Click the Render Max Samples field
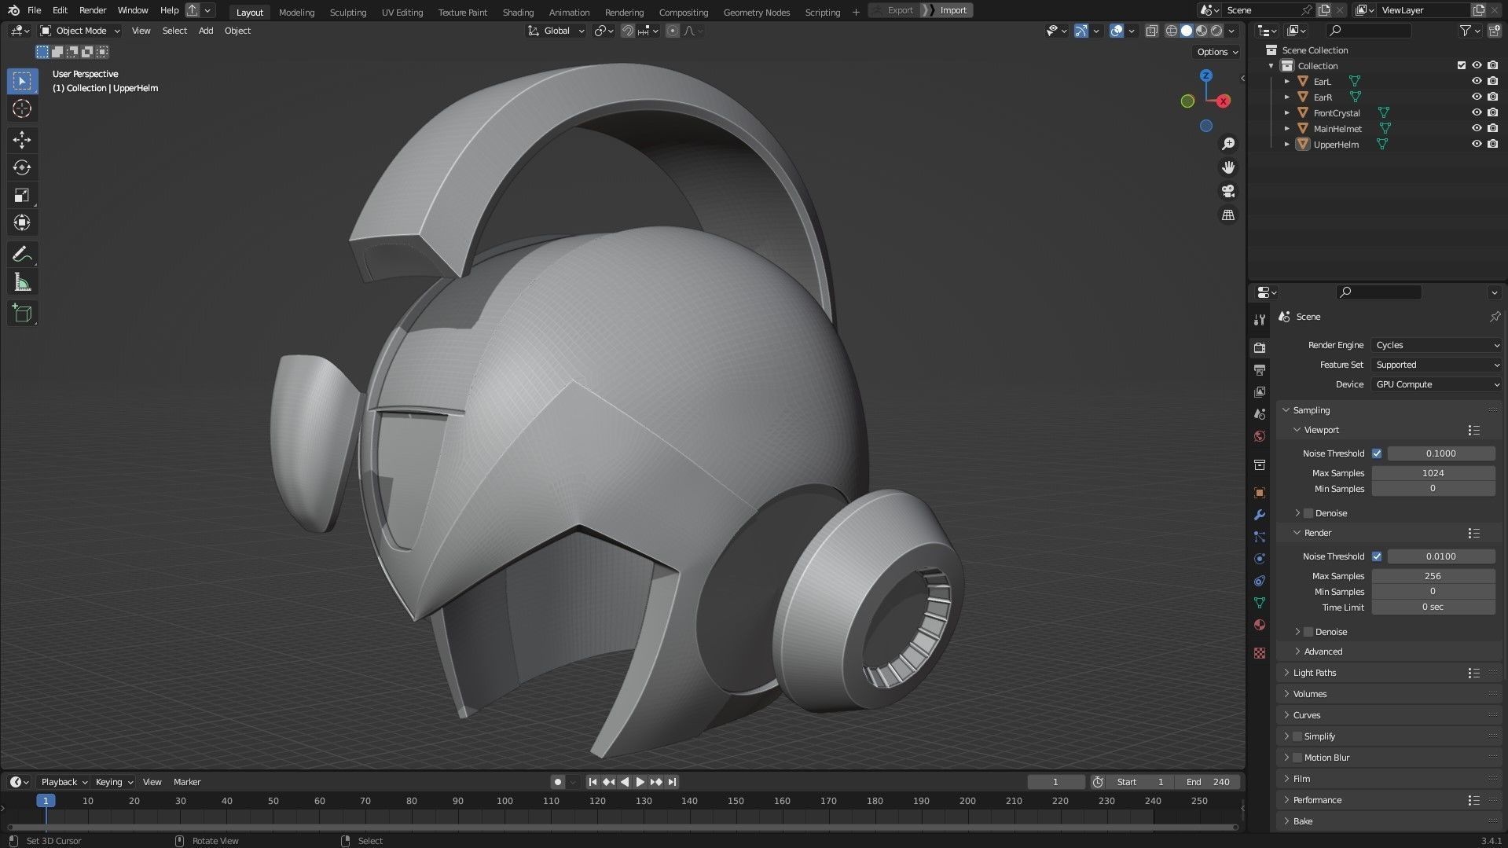Viewport: 1508px width, 848px height. [x=1433, y=576]
